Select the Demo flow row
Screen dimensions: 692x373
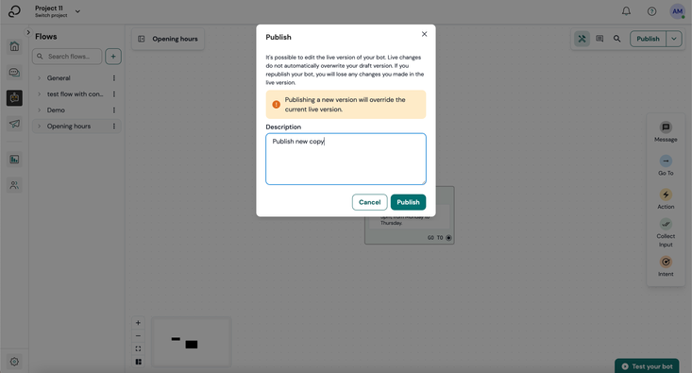coord(76,110)
